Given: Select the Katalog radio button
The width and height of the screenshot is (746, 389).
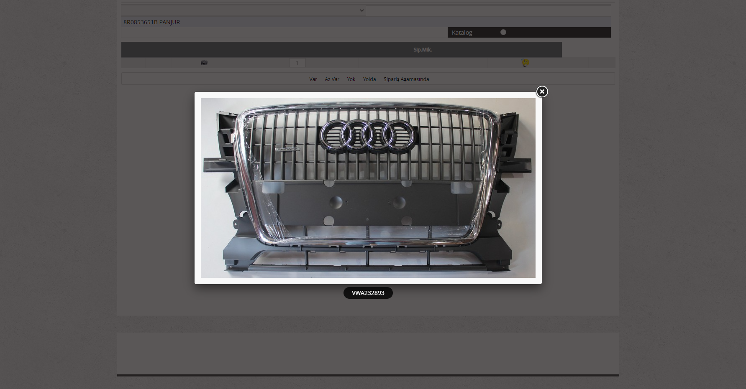Looking at the screenshot, I should [503, 32].
